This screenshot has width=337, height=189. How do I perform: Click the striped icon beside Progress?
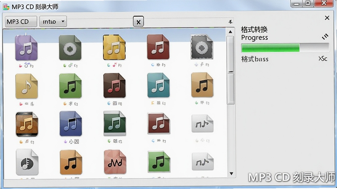coord(325,37)
